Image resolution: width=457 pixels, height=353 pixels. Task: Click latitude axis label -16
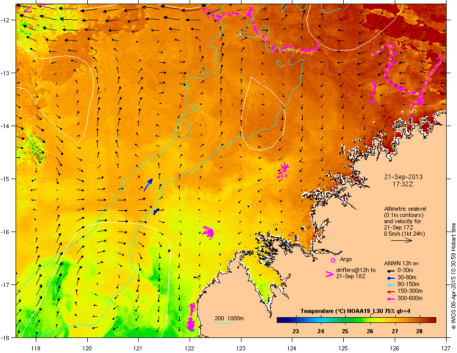(x=6, y=232)
